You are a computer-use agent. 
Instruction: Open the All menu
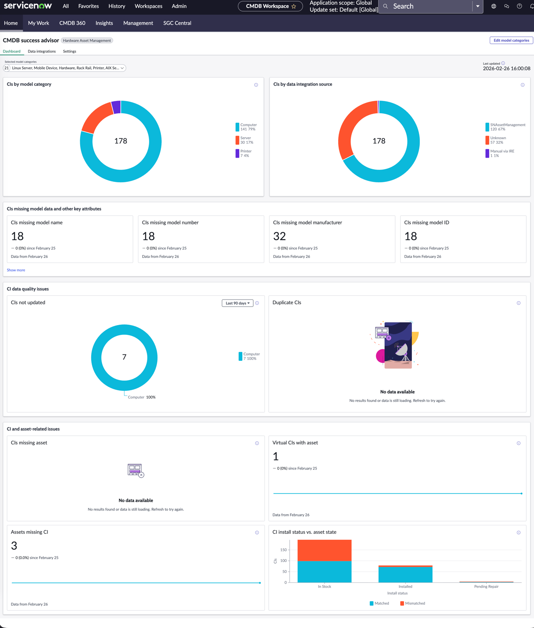pyautogui.click(x=66, y=6)
